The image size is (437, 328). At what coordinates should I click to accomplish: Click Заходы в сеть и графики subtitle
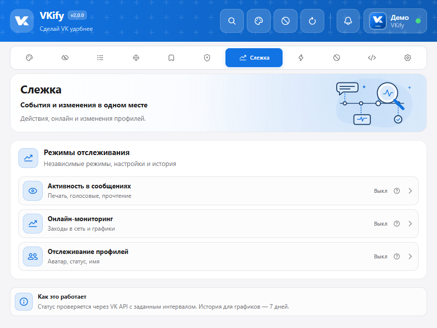81,229
